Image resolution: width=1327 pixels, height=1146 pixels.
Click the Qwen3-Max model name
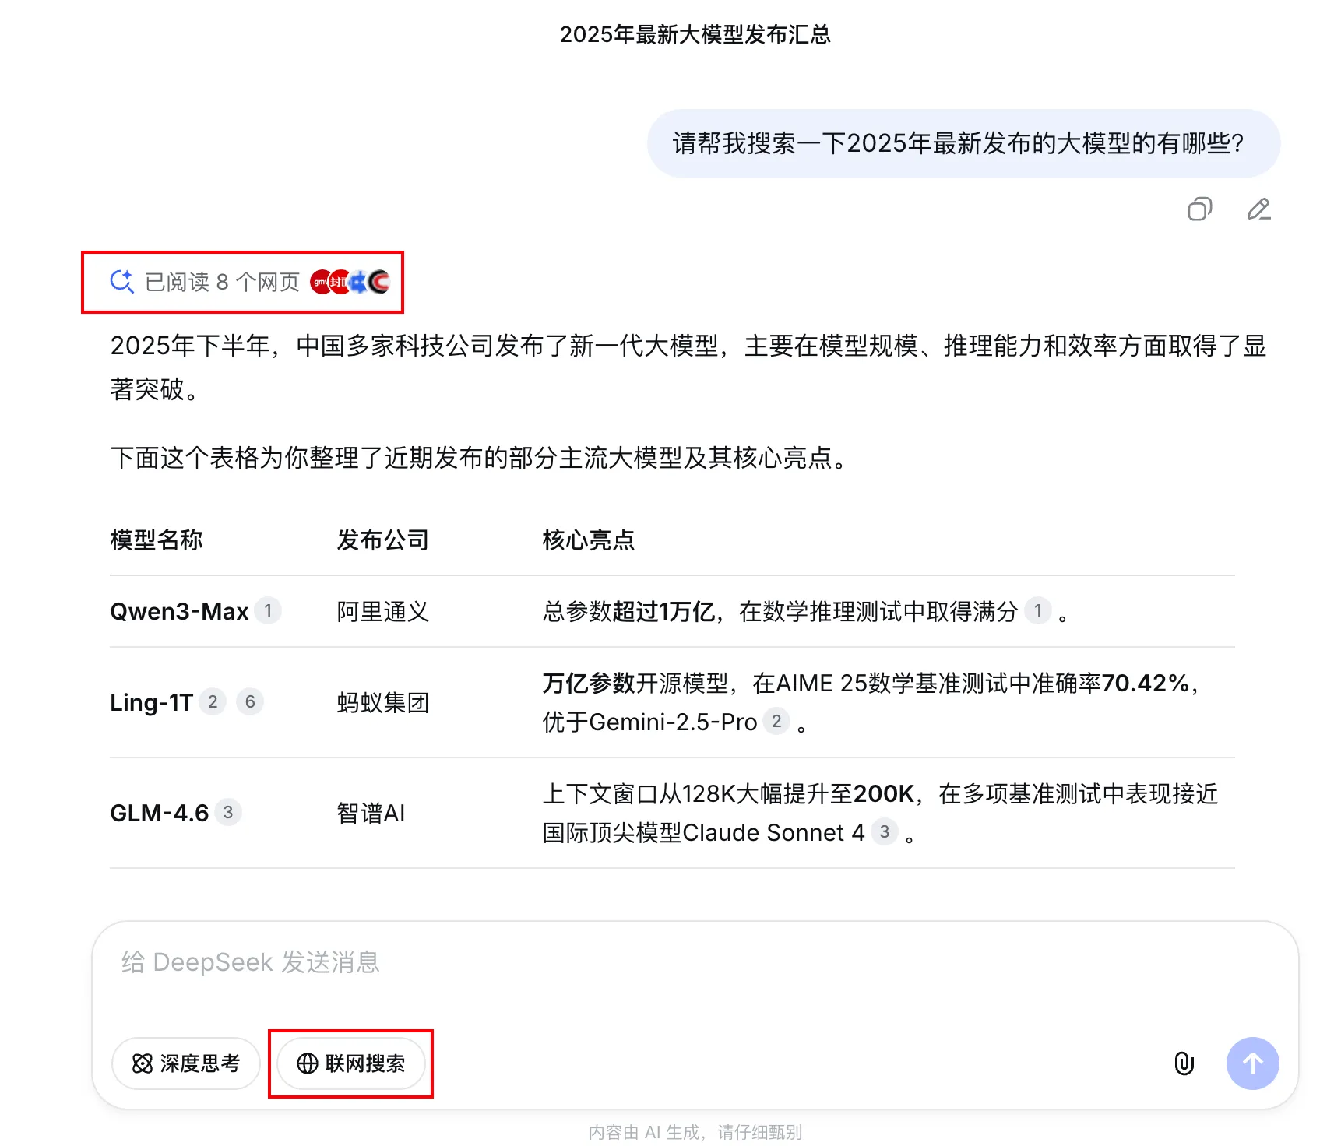[x=179, y=611]
